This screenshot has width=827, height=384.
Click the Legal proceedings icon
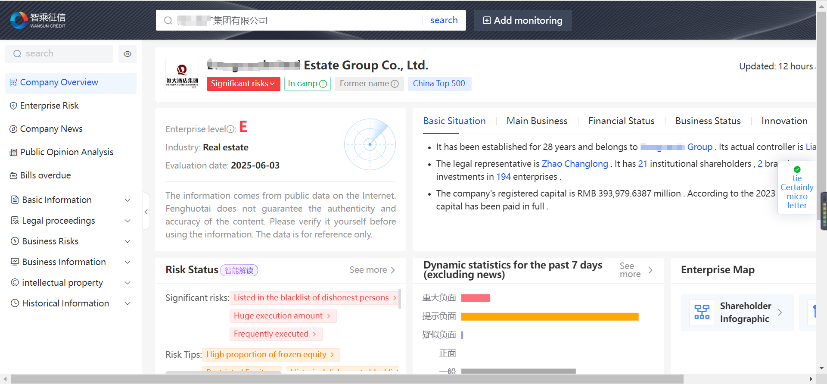coord(15,220)
